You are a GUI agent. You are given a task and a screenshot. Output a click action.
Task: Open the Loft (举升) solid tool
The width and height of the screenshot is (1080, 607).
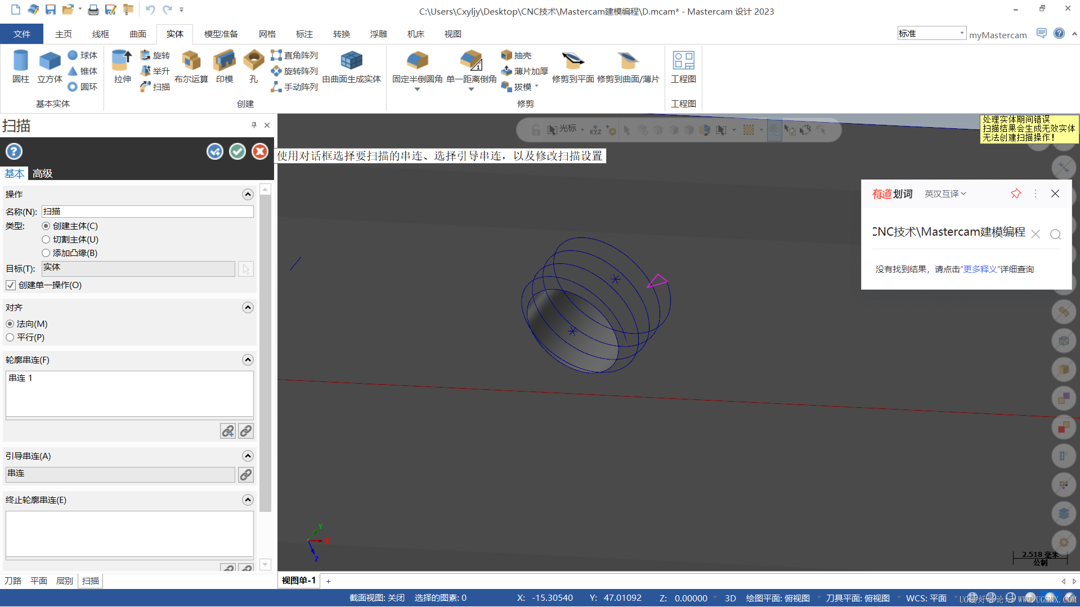tap(155, 71)
